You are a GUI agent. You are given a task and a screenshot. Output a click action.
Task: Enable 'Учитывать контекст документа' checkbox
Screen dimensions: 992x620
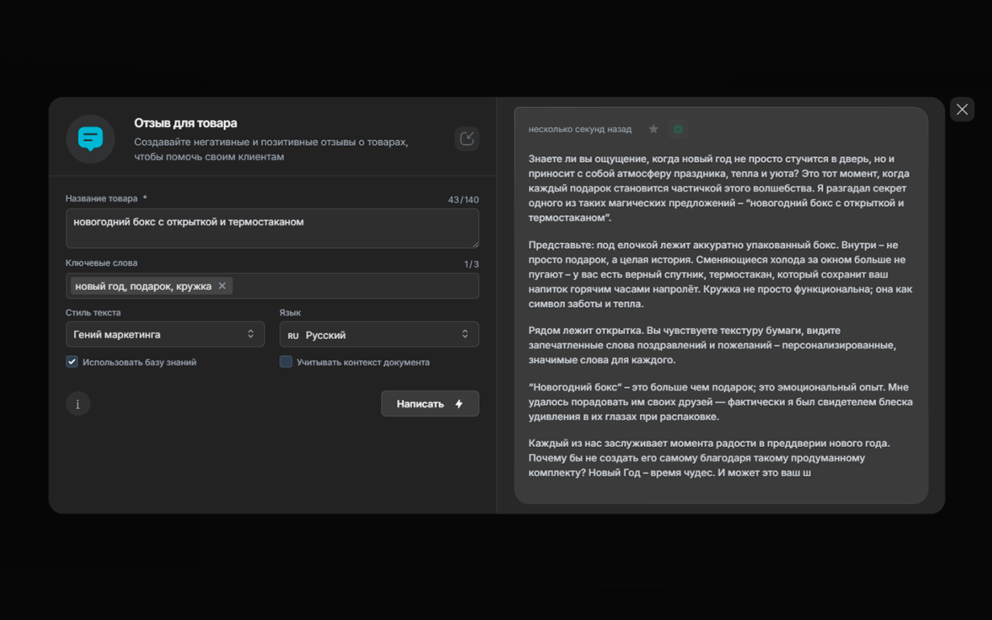[x=286, y=362]
